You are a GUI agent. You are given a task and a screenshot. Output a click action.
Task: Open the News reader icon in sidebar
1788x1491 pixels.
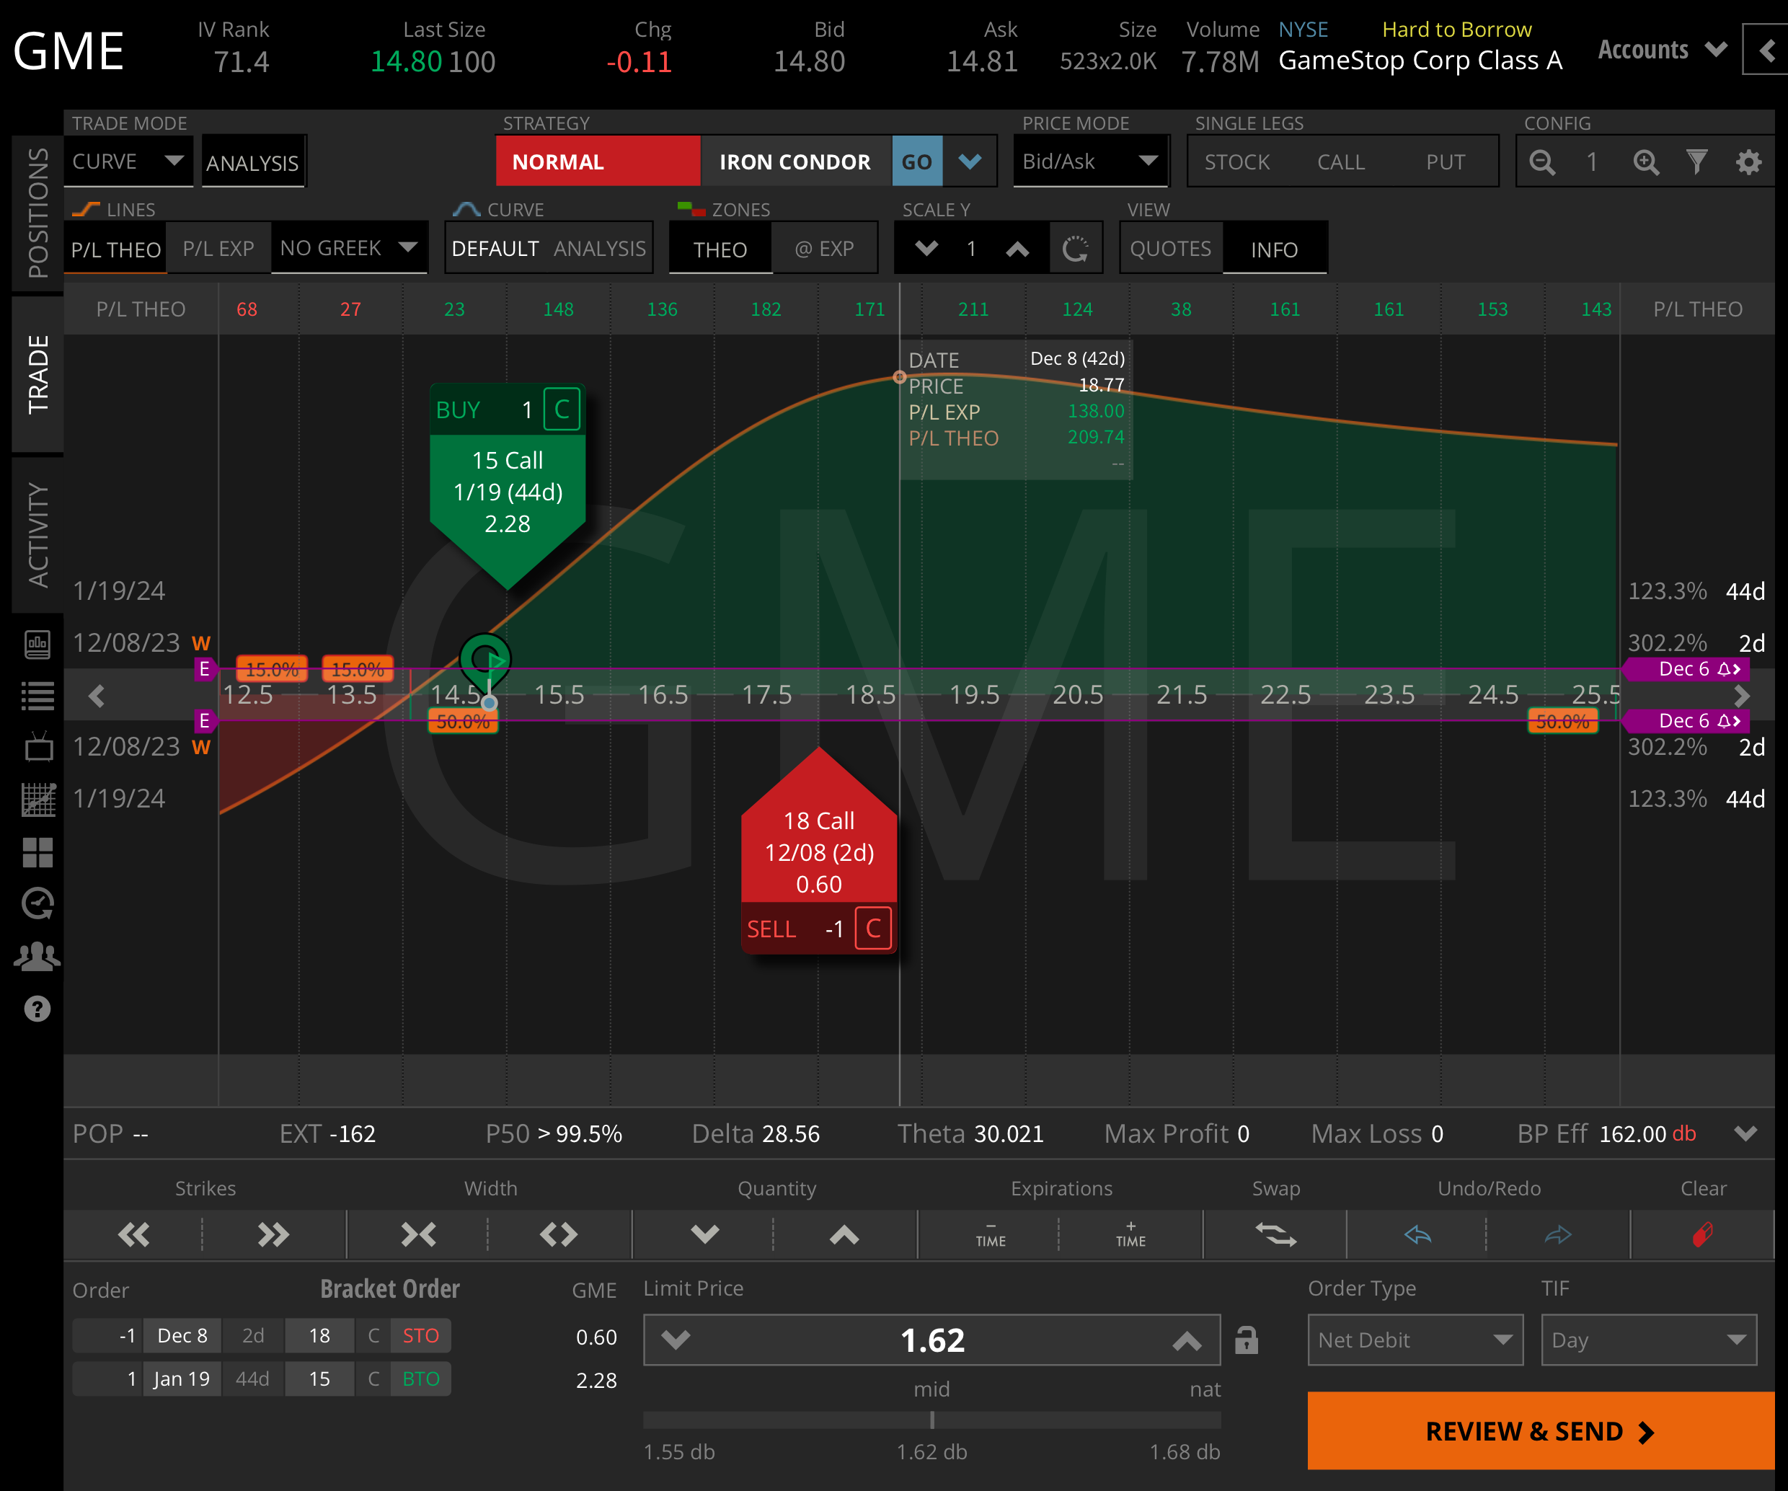37,645
